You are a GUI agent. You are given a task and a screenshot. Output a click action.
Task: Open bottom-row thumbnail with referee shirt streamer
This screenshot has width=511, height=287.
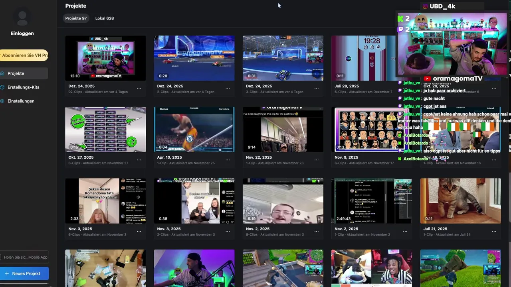pyautogui.click(x=372, y=268)
